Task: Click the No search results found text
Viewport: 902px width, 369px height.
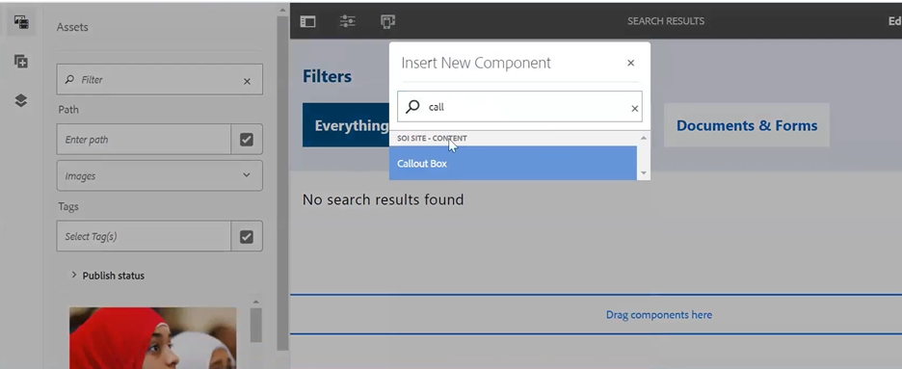Action: coord(383,200)
